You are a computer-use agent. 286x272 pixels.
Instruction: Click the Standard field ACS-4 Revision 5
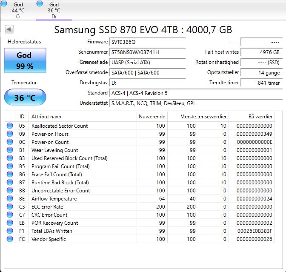click(x=196, y=93)
